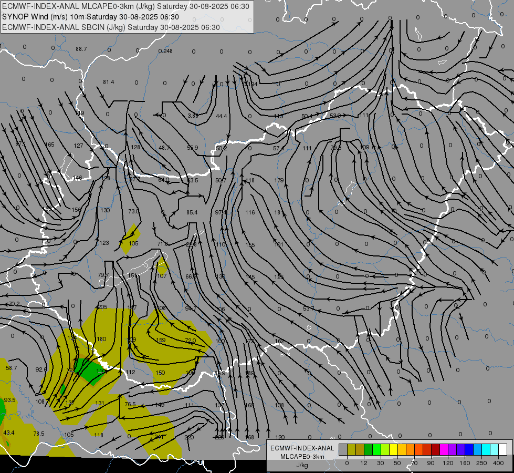Viewport: 514px width, 473px height.
Task: Click the map value 43.4
Action: point(9,433)
